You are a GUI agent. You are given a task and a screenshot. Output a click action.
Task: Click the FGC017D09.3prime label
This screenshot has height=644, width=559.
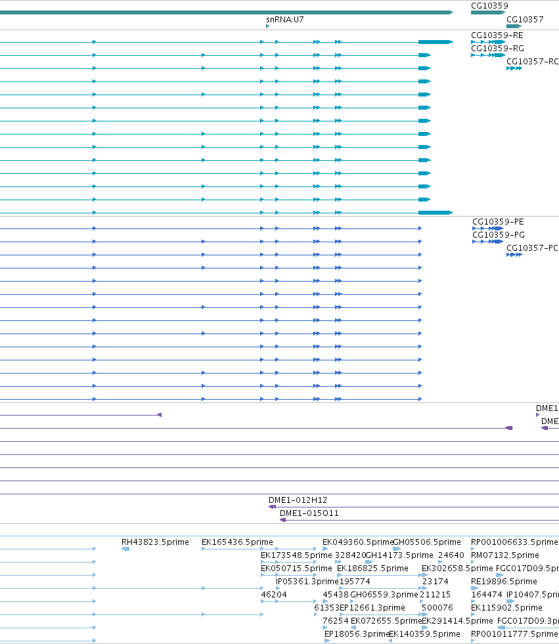coord(528,621)
